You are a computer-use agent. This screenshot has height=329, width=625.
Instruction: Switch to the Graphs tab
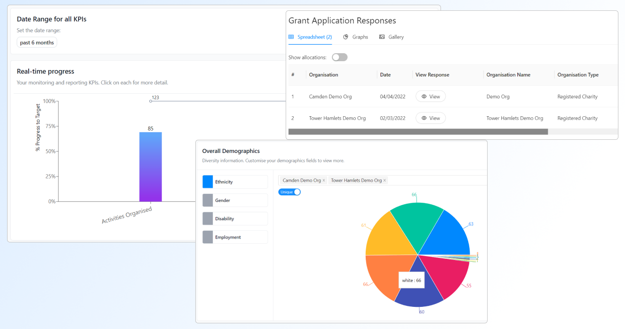pyautogui.click(x=356, y=37)
